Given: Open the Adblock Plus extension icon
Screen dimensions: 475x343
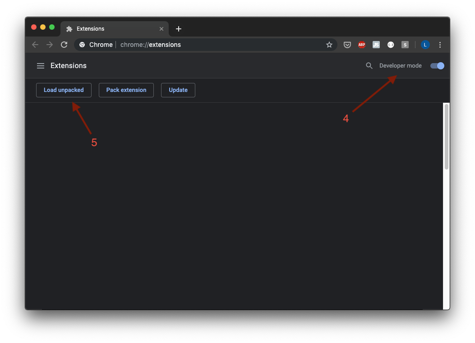Looking at the screenshot, I should point(361,45).
